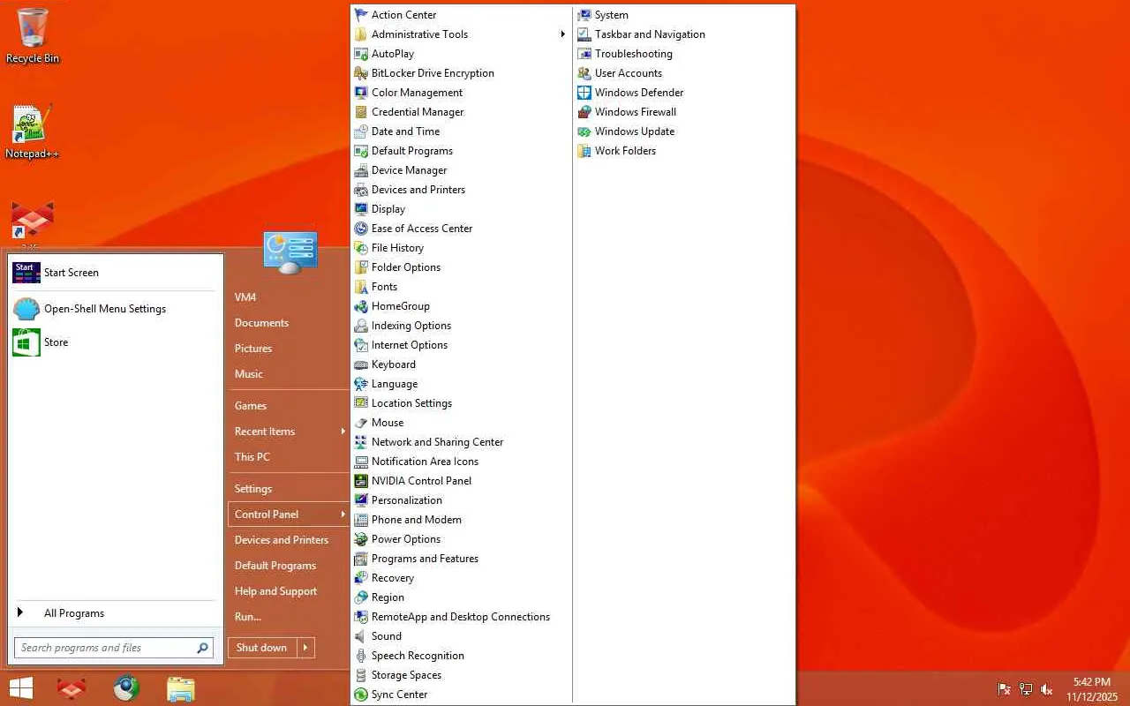The width and height of the screenshot is (1130, 706).
Task: Click the Date and Time icon
Action: click(360, 131)
